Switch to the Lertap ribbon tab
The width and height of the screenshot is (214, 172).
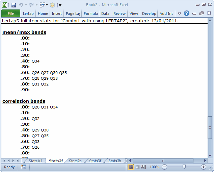(28, 14)
